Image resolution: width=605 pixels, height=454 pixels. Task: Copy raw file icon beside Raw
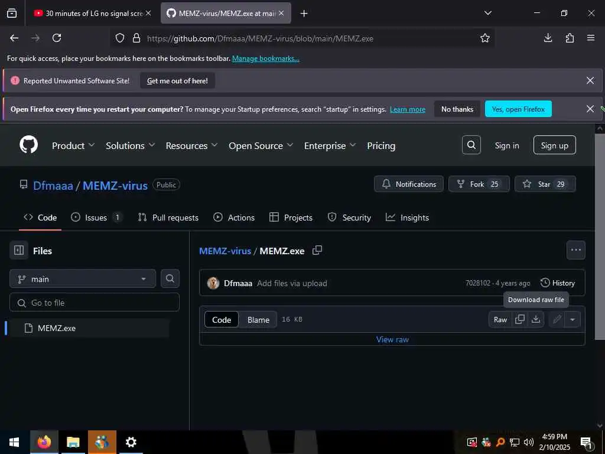(x=520, y=319)
